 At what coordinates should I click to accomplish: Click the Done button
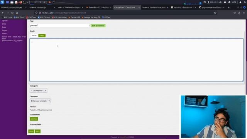31,131
